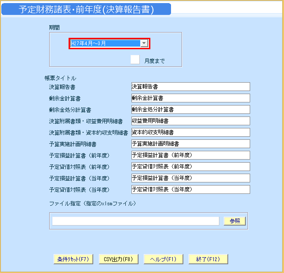Click the 参照 browse button
Image resolution: width=284 pixels, height=273 pixels.
click(235, 221)
